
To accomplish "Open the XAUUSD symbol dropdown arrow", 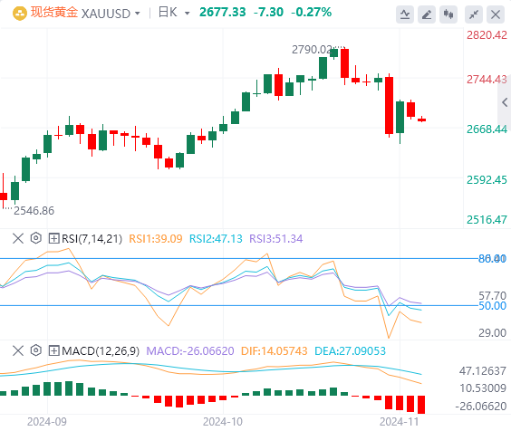I will click(138, 14).
